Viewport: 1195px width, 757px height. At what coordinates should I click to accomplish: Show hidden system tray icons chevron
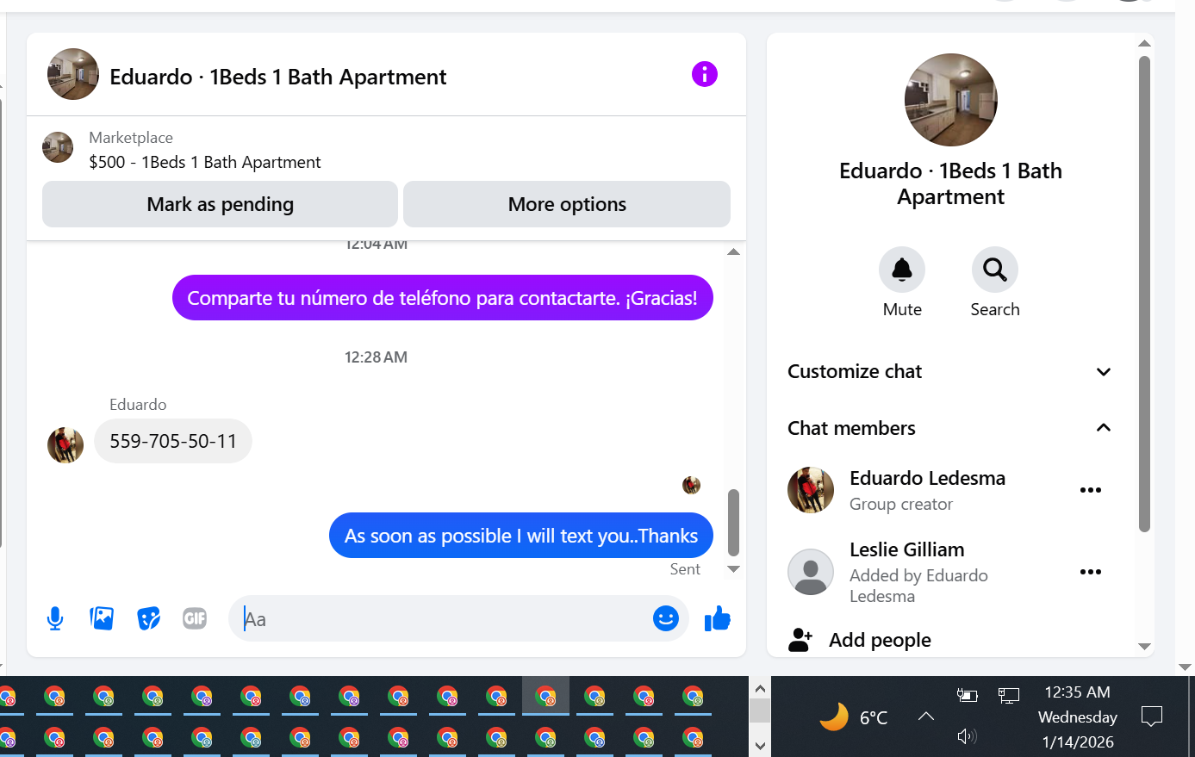pos(926,717)
